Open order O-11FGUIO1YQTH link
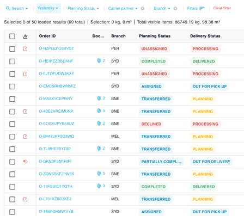Image resolution: width=244 pixels, height=216 pixels. point(56,186)
